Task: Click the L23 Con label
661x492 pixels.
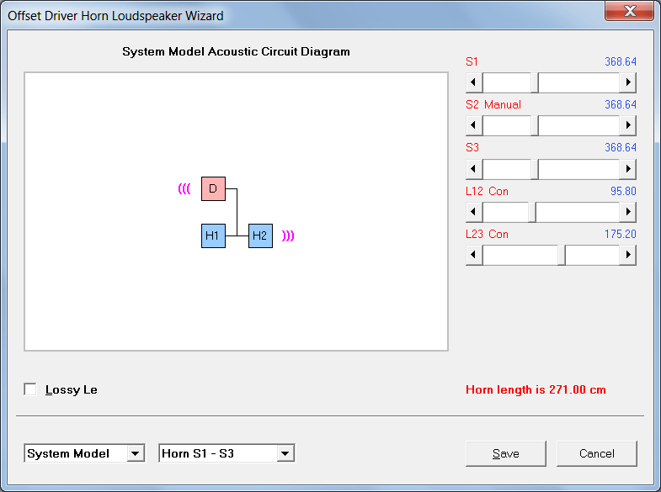Action: (x=487, y=235)
